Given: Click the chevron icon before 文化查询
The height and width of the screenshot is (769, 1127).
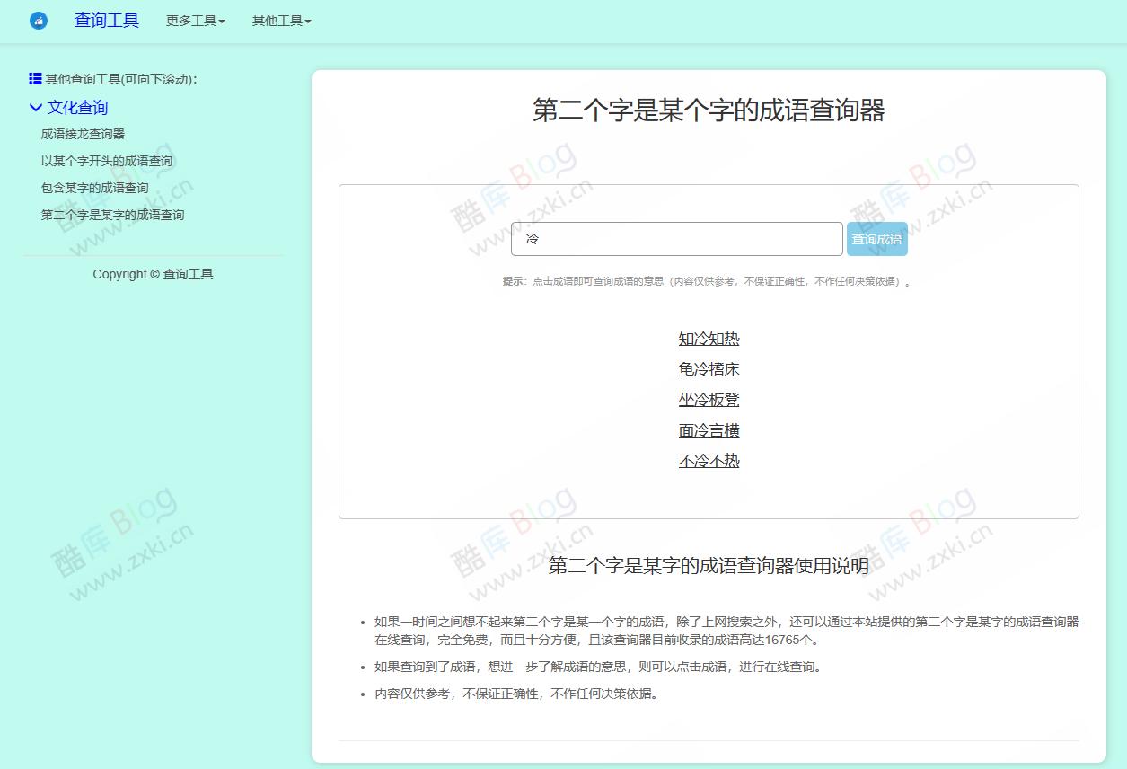Looking at the screenshot, I should tap(34, 107).
